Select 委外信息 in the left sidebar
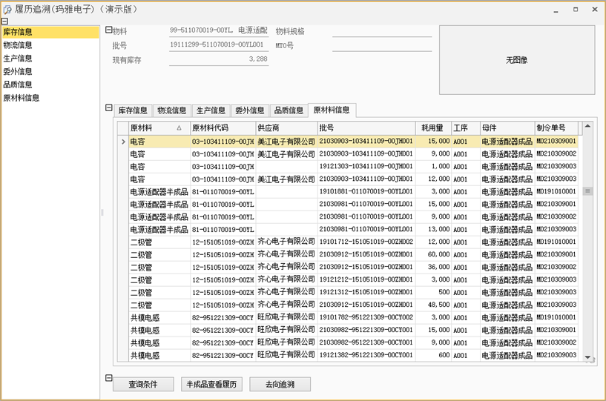The width and height of the screenshot is (606, 401). point(18,71)
